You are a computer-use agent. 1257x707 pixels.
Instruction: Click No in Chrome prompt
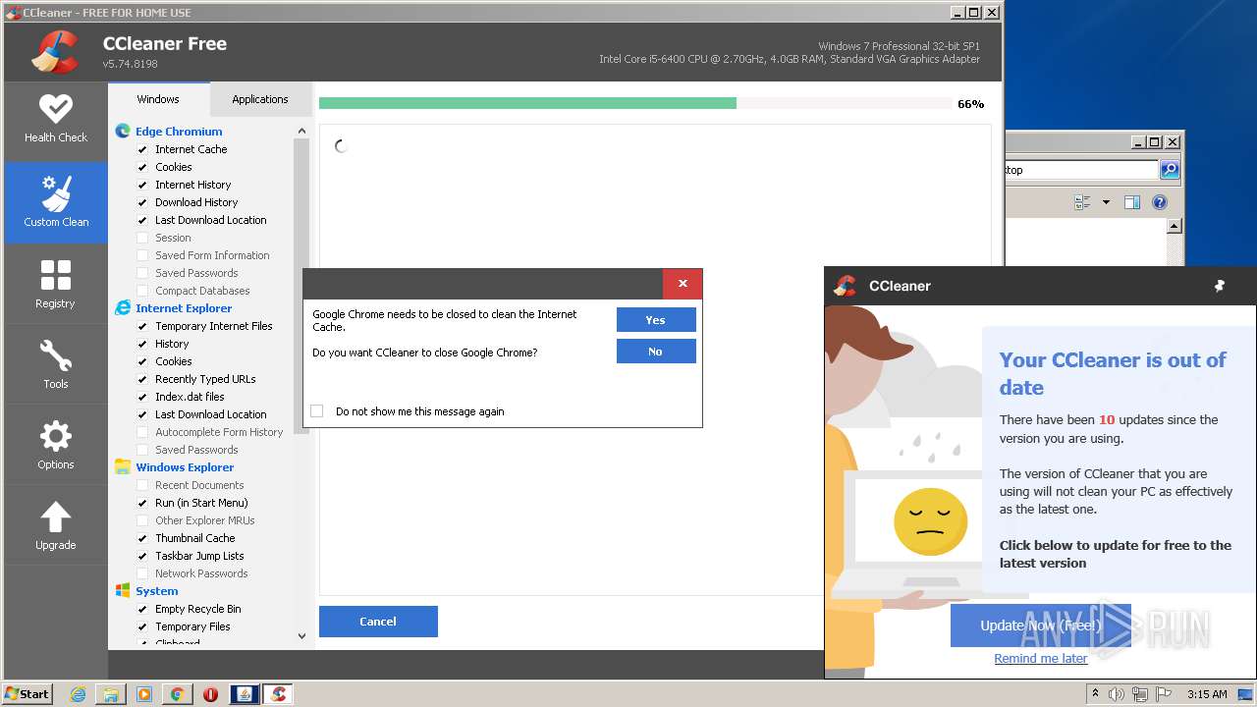[656, 352]
